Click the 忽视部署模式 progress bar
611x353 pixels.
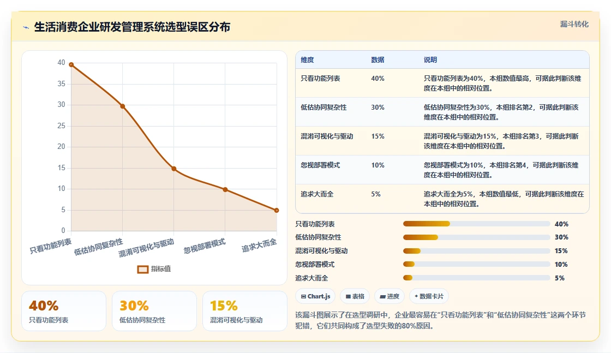(477, 264)
